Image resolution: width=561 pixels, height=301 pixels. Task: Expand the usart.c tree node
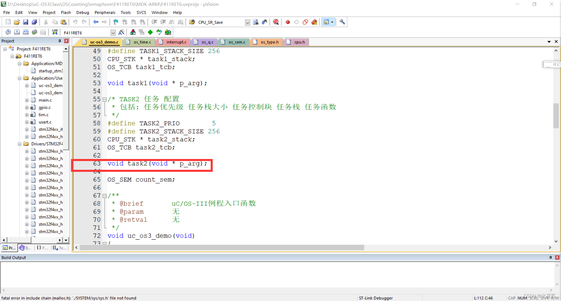[x=27, y=122]
